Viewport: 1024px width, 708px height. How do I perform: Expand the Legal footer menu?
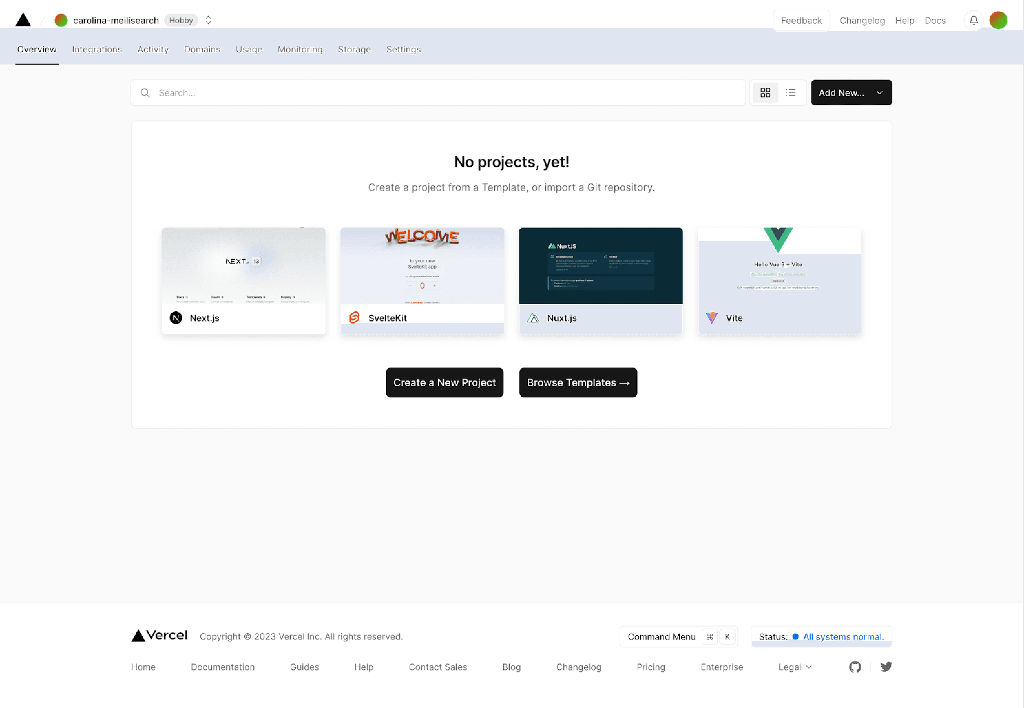(795, 667)
